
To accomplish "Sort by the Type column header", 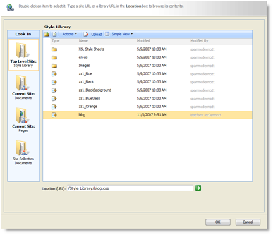I will tap(56, 41).
